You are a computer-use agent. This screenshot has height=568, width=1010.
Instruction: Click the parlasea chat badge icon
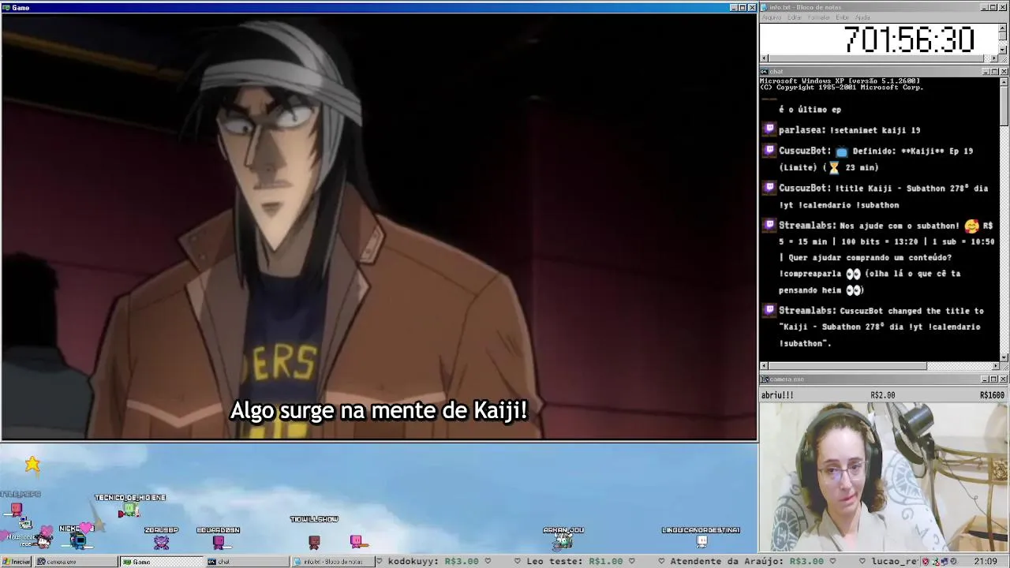(x=769, y=129)
